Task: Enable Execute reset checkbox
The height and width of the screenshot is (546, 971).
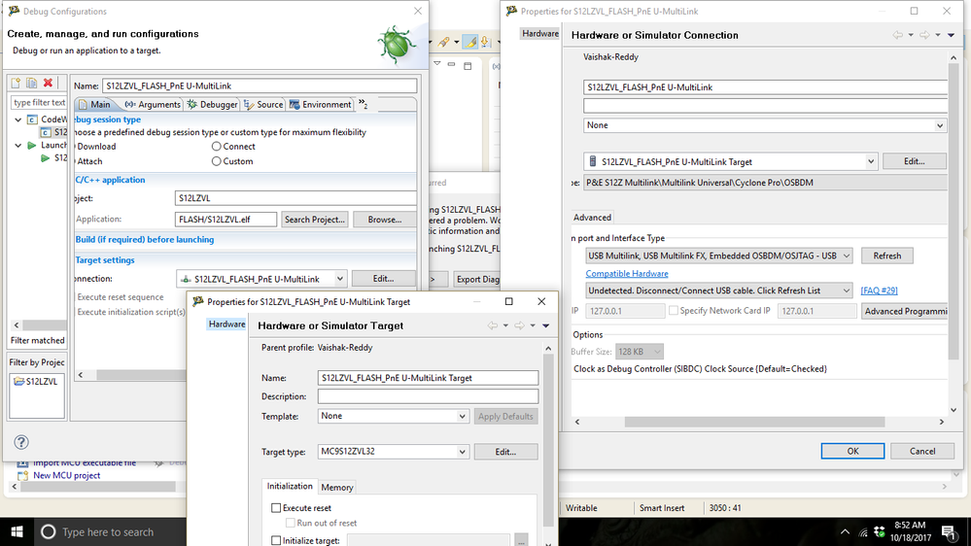Action: [x=276, y=507]
